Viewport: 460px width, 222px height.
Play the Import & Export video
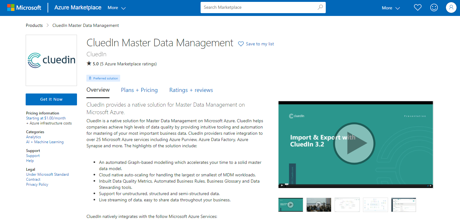tap(354, 143)
